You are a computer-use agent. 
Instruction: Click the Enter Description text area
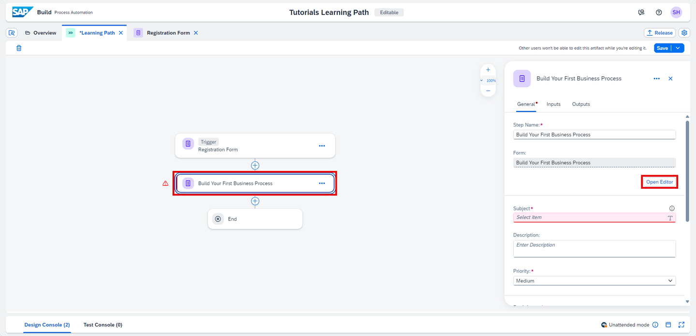(x=594, y=249)
